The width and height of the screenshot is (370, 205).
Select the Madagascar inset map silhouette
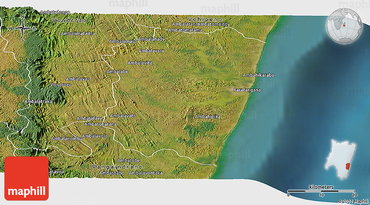[343, 157]
